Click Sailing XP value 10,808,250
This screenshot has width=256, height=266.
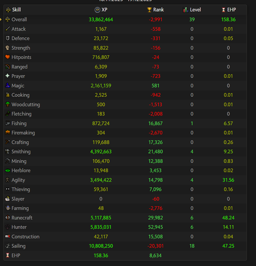click(101, 246)
